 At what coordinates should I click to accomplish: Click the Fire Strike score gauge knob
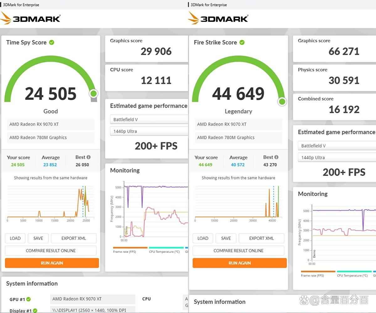coord(282,101)
